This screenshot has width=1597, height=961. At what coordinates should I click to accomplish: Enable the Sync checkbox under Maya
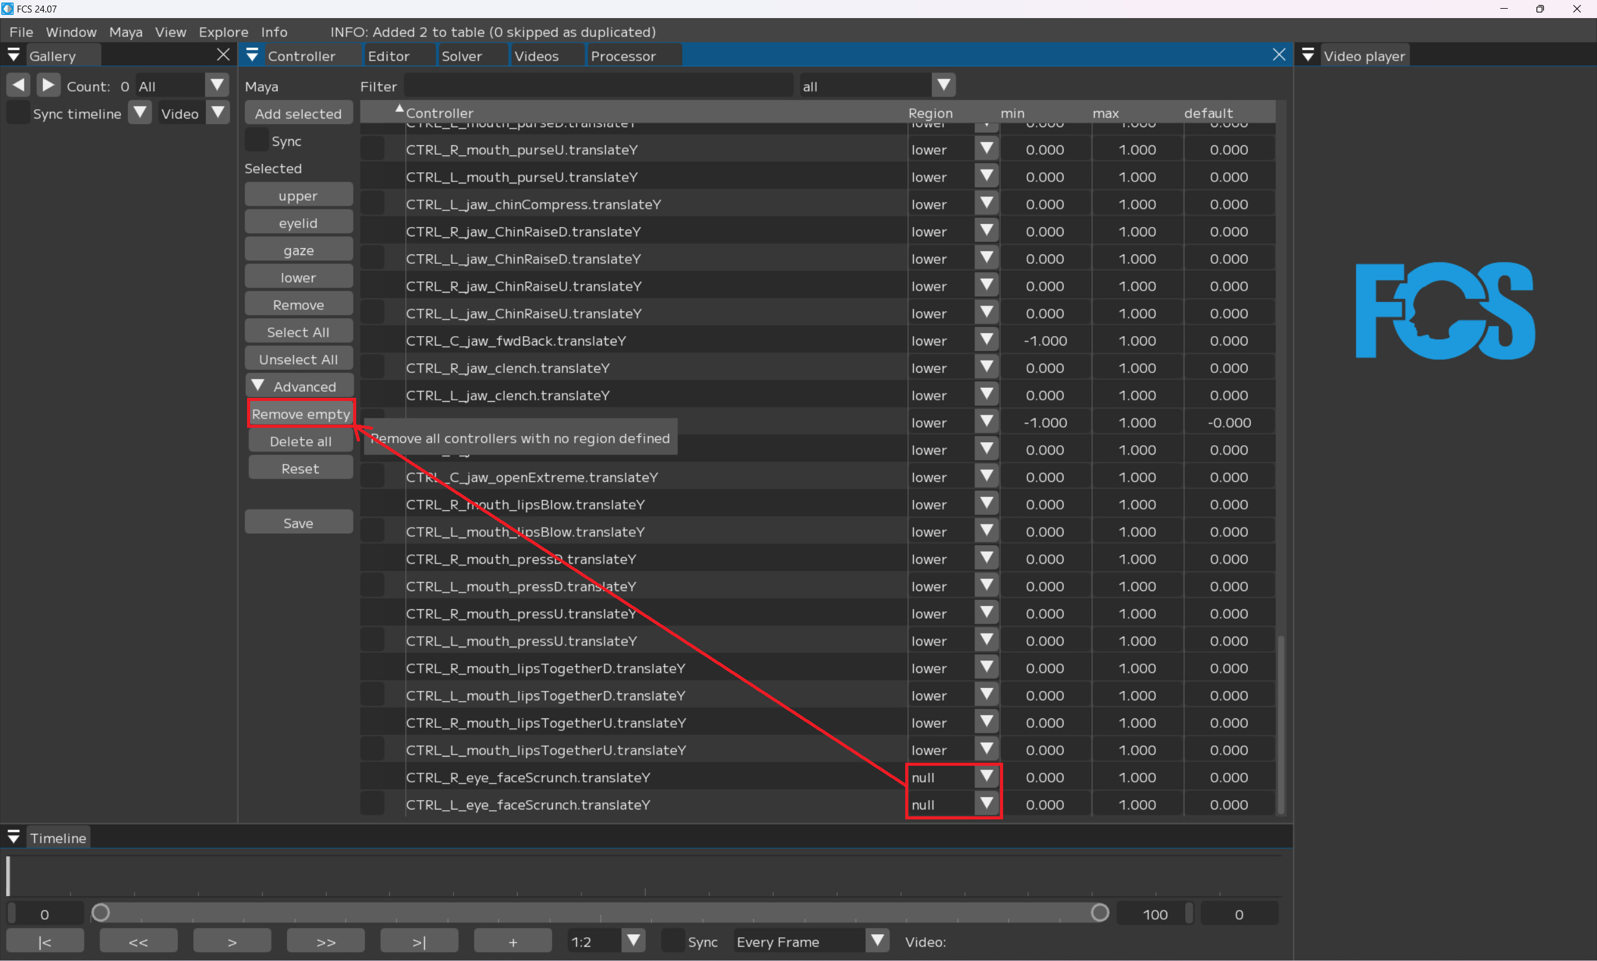point(256,140)
